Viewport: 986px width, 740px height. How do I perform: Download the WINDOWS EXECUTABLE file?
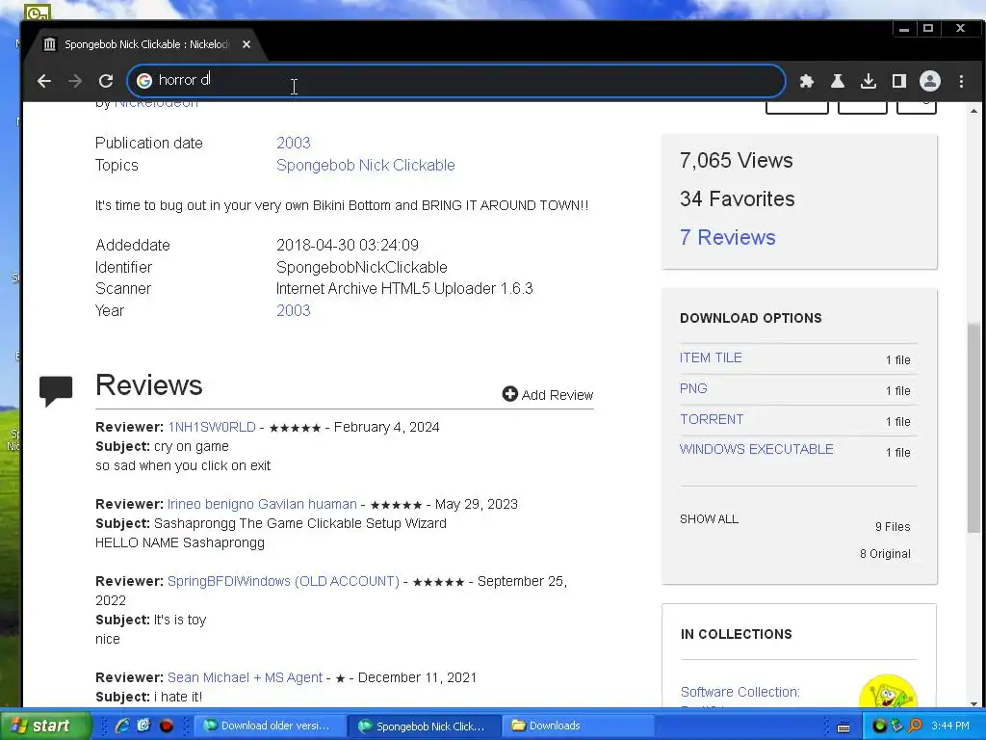click(757, 449)
